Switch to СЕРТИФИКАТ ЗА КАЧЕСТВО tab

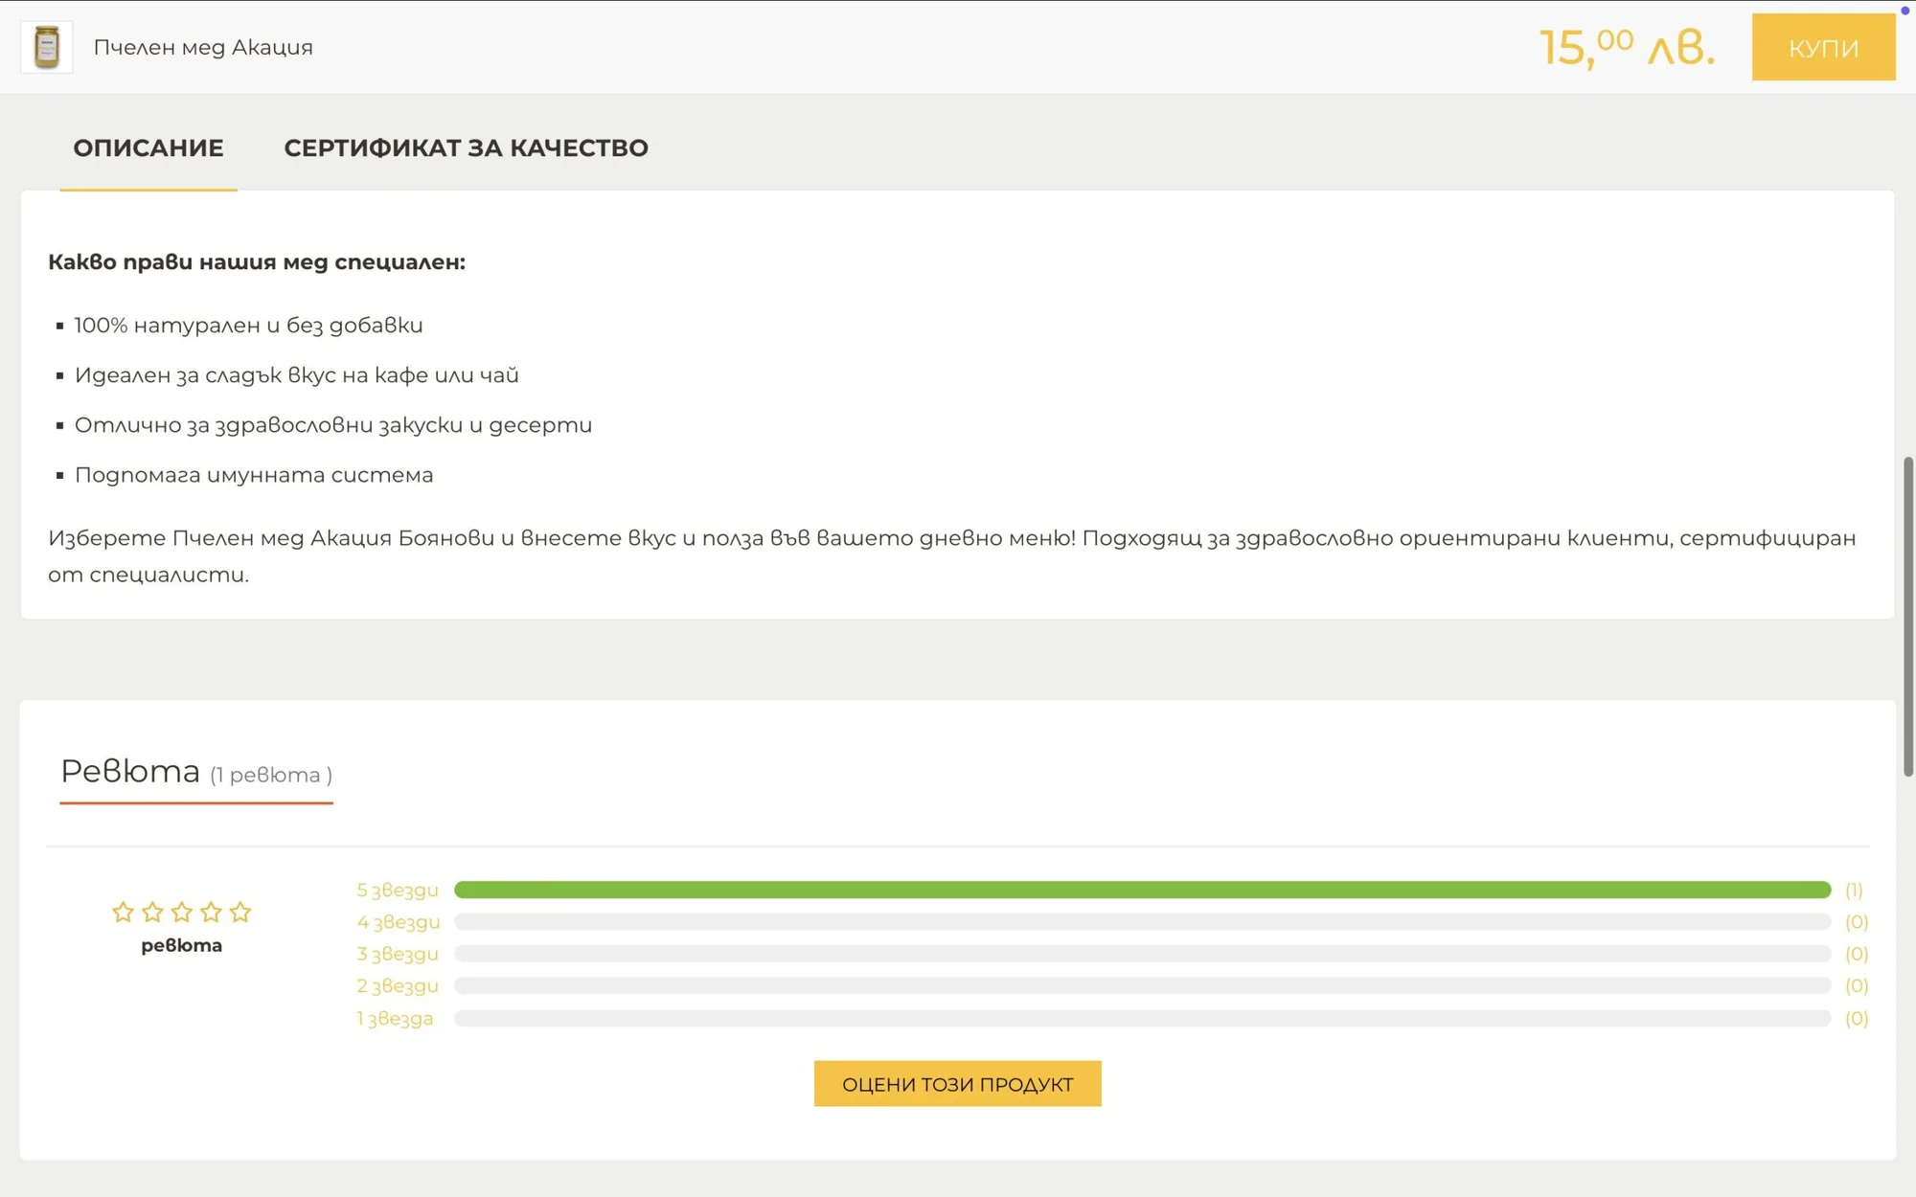[467, 147]
